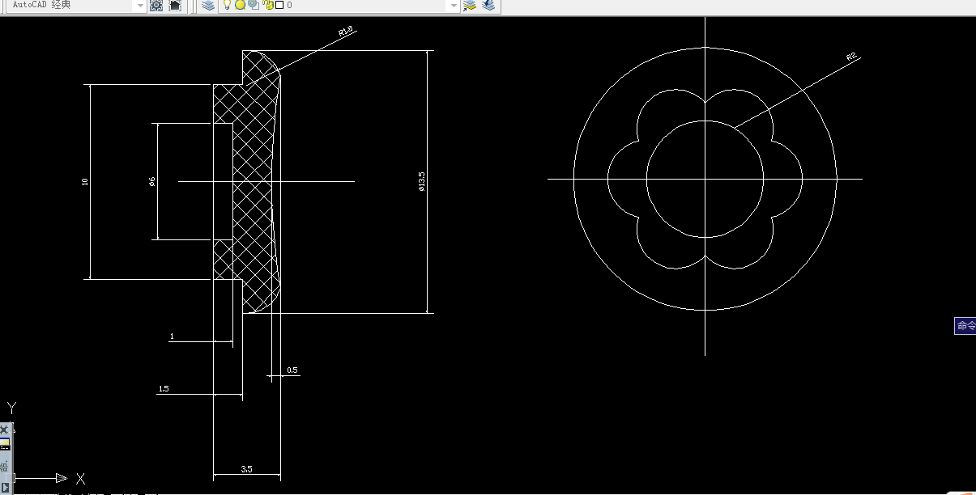Select the 1 dimension text
Viewport: 976px width, 495px height.
pos(172,336)
